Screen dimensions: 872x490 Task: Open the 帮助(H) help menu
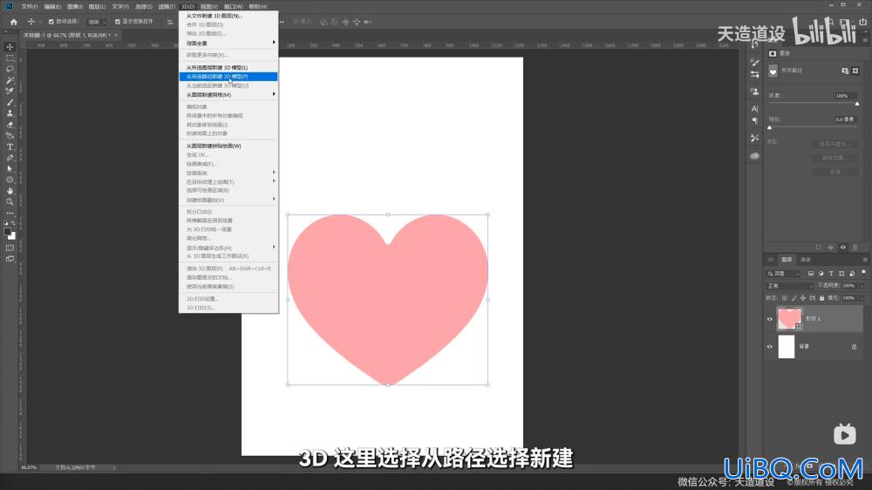point(258,7)
